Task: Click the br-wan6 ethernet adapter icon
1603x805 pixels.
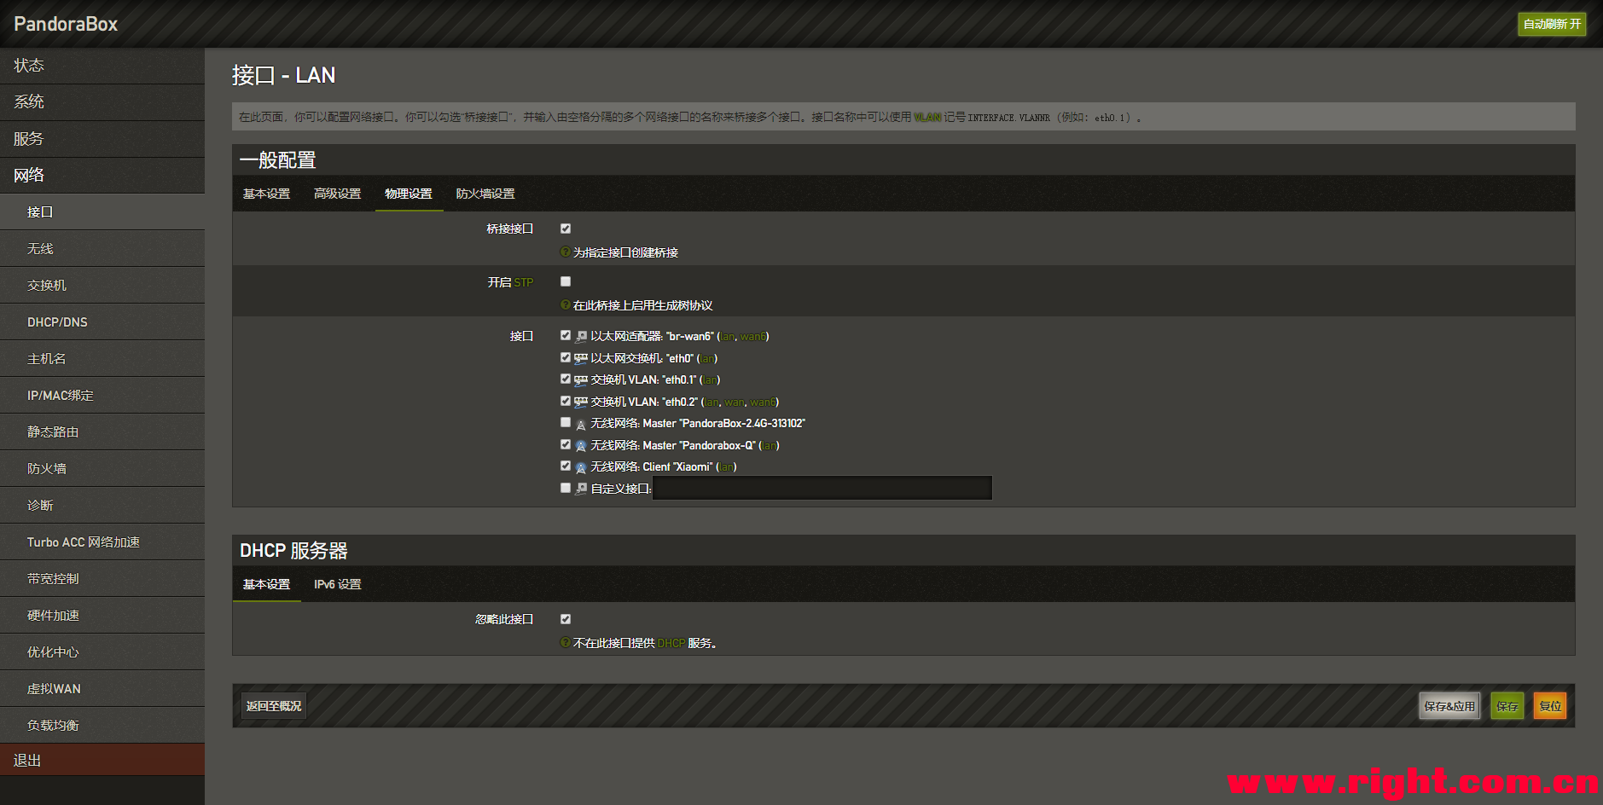Action: click(581, 336)
